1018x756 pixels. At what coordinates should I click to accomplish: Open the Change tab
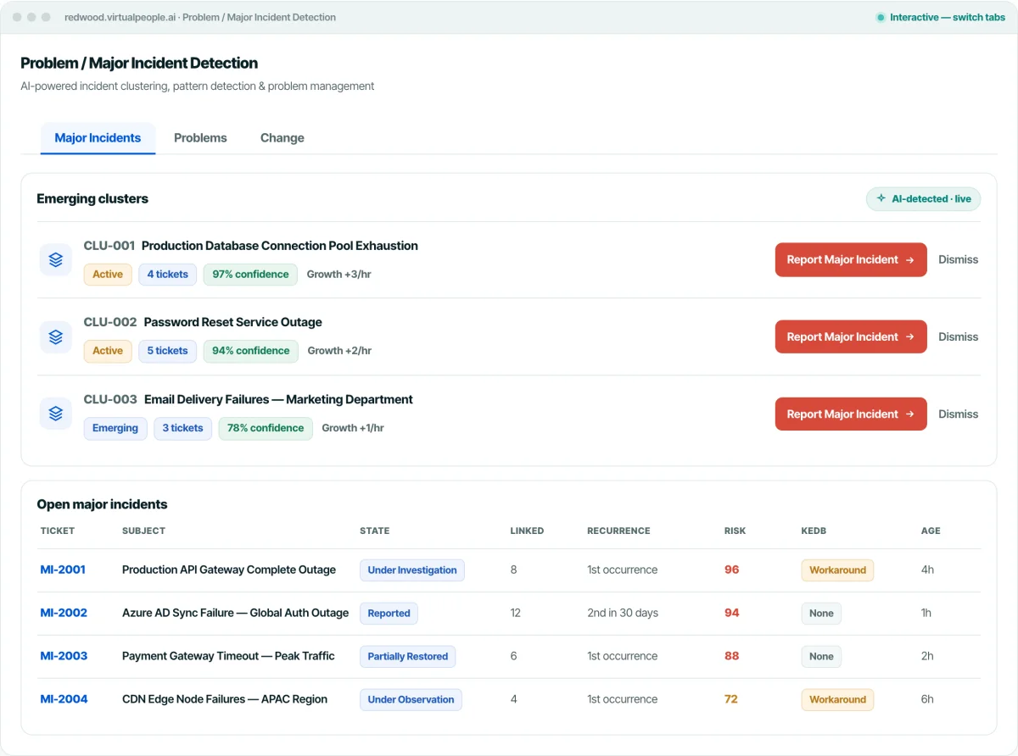click(x=282, y=138)
